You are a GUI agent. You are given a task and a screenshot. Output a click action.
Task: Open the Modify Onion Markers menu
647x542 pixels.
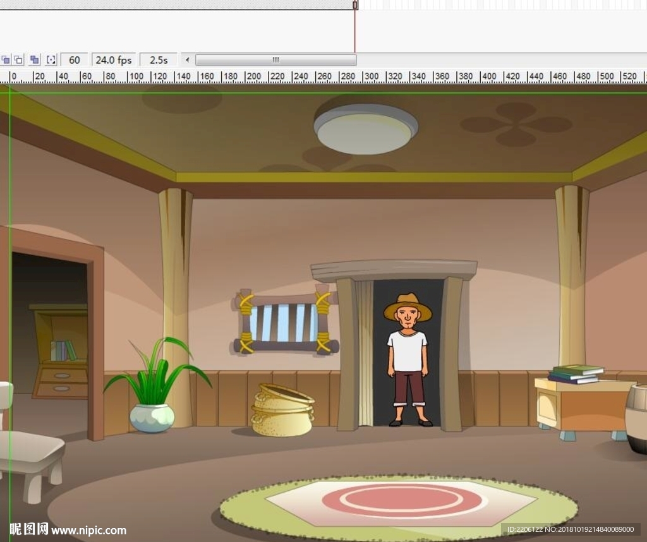[x=51, y=60]
